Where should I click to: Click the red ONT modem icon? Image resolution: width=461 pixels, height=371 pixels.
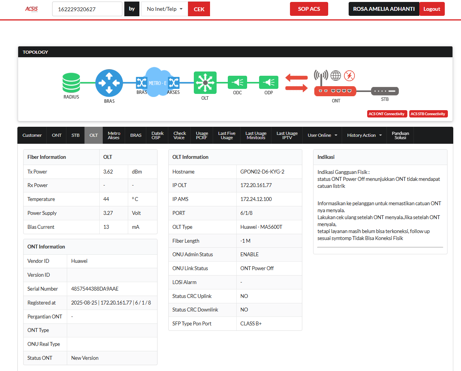[x=335, y=91]
